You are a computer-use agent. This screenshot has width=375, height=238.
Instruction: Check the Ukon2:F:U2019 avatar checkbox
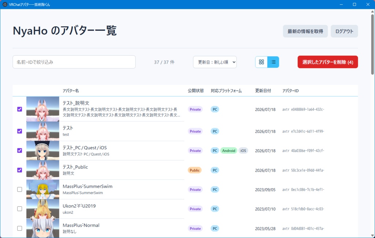[20, 209]
